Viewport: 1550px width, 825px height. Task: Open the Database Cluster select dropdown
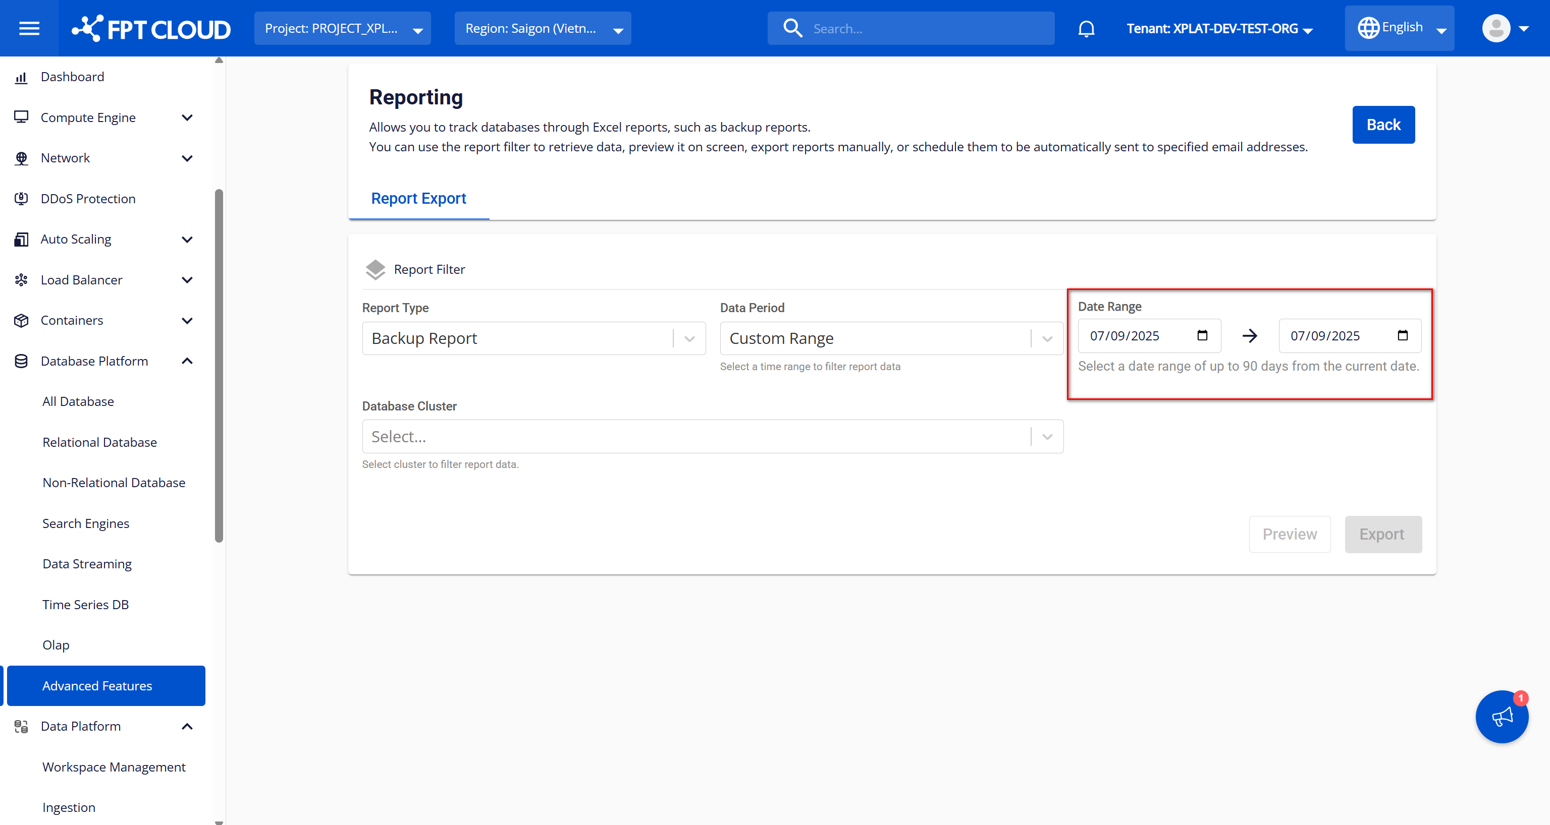[x=712, y=437]
